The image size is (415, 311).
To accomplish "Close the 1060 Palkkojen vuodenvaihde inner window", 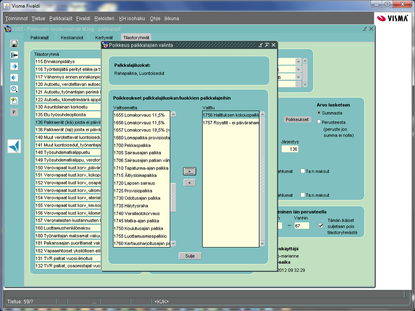I will (x=371, y=29).
